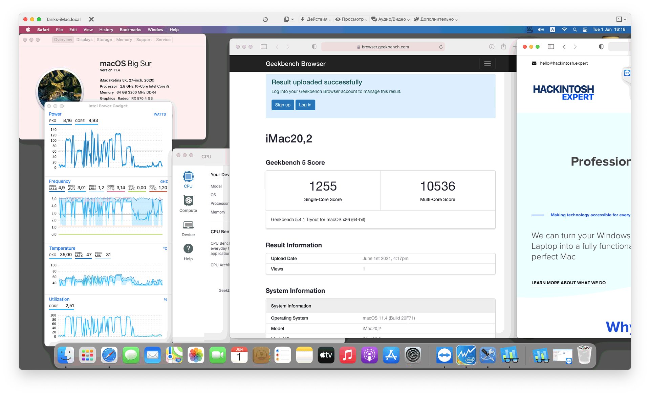The height and width of the screenshot is (395, 650).
Task: Open Launchpad from the Dock
Action: click(x=87, y=355)
